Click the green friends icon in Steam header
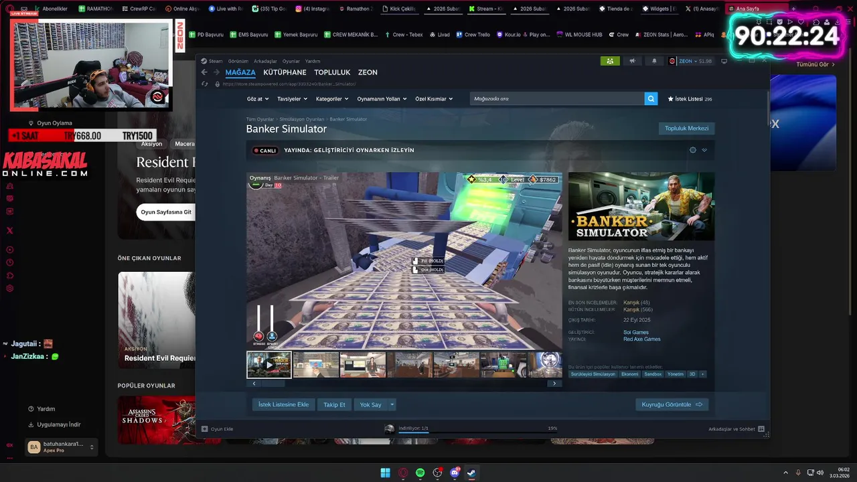 coord(609,61)
